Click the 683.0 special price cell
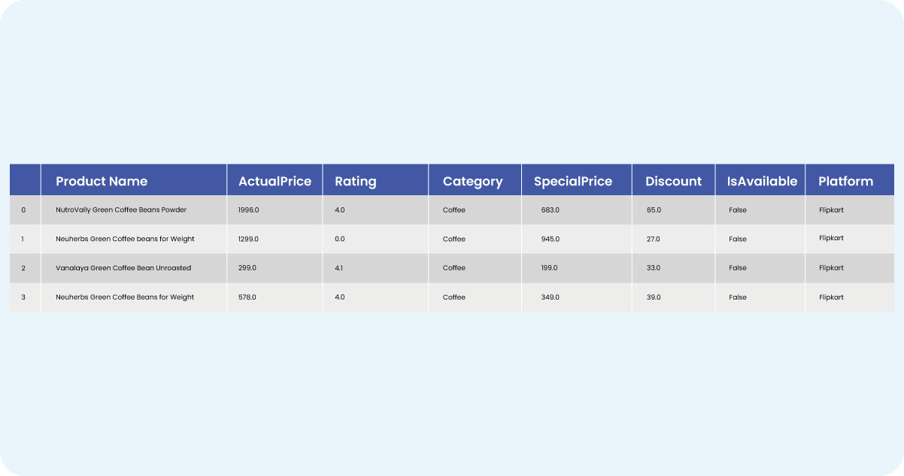This screenshot has width=904, height=476. tap(550, 210)
